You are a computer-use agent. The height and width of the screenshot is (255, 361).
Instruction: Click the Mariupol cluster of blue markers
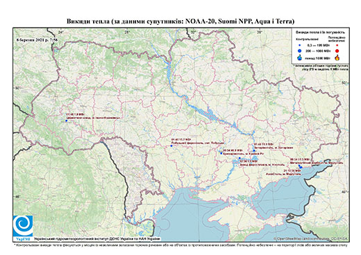click(300, 166)
